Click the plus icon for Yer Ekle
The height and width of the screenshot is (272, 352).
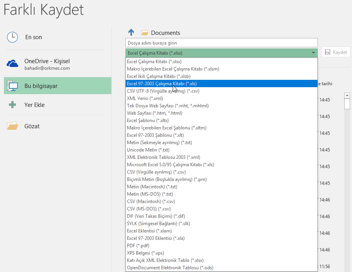(x=12, y=105)
